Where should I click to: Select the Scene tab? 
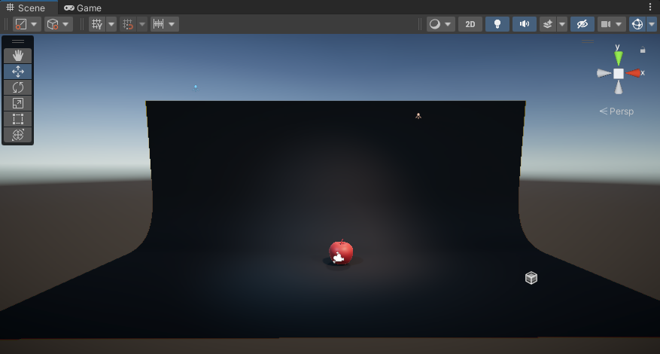[x=26, y=8]
